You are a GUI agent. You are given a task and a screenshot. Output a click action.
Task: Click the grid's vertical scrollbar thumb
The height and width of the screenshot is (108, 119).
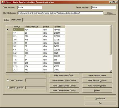coord(111,41)
